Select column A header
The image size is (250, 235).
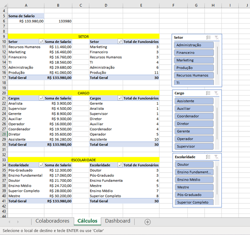click(26, 5)
